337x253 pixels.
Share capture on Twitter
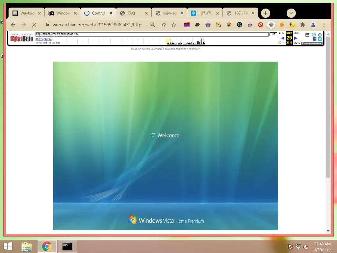pyautogui.click(x=320, y=39)
